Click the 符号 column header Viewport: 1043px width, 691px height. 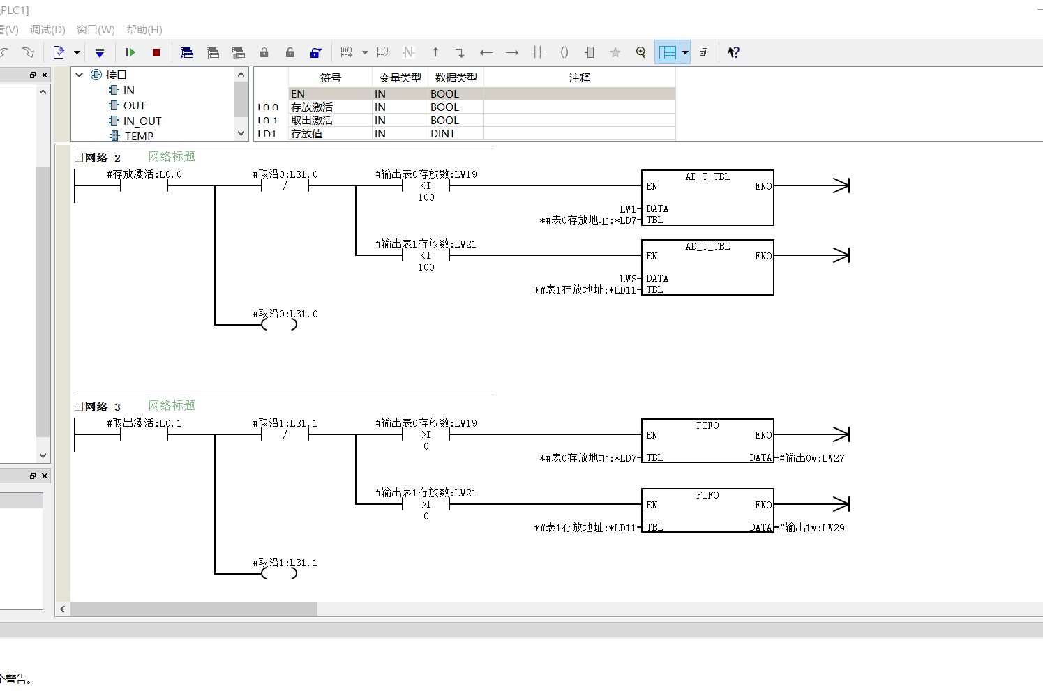[x=331, y=77]
